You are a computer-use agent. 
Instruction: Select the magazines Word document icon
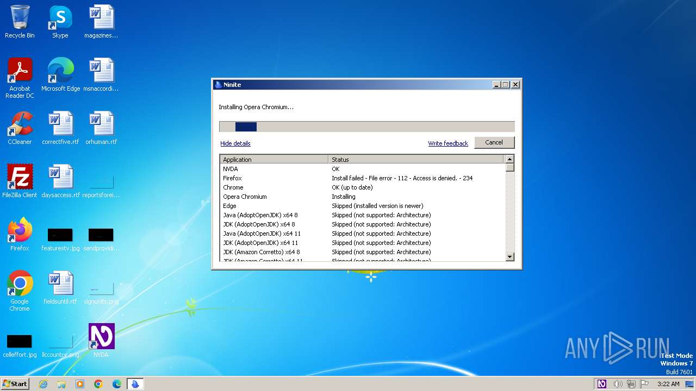pos(101,22)
